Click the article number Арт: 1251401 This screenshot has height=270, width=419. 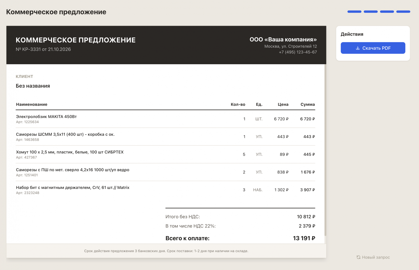pyautogui.click(x=27, y=175)
